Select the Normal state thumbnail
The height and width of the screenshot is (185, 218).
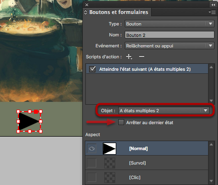tap(109, 149)
